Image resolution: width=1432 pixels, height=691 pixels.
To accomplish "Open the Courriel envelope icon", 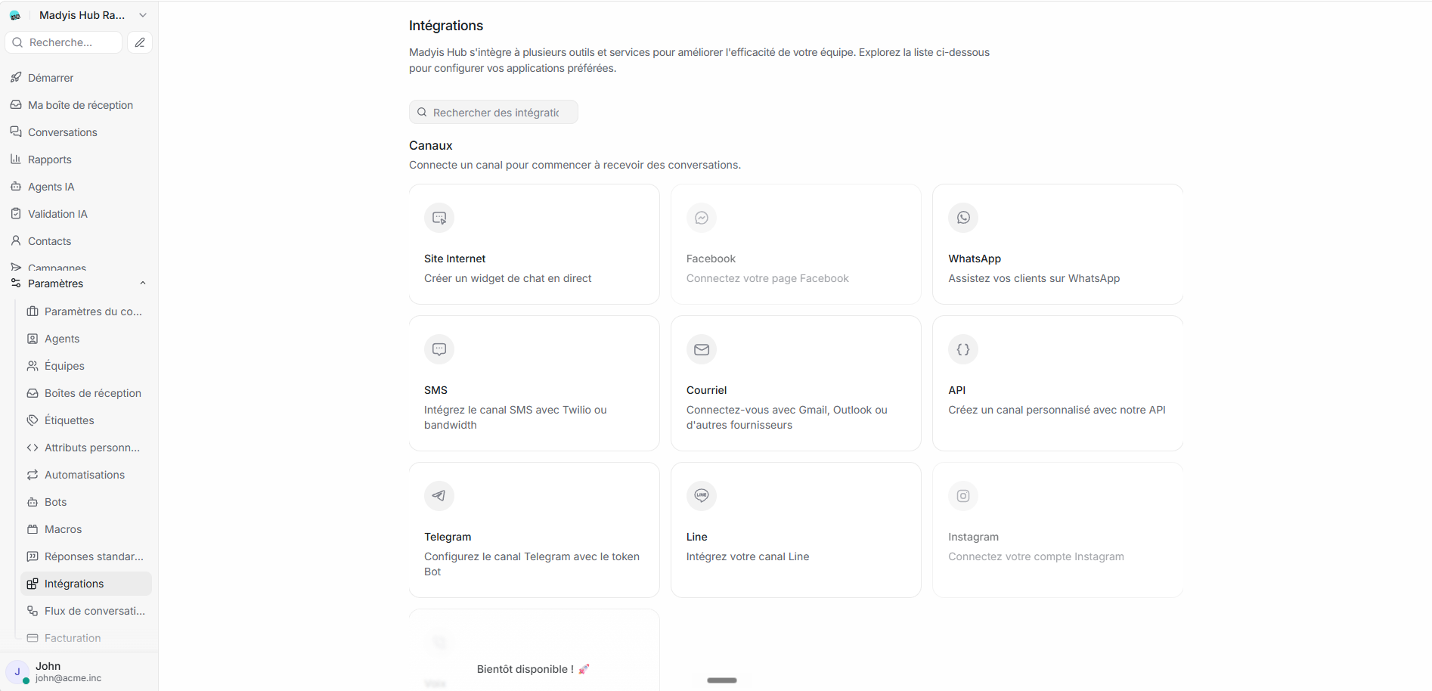I will [702, 349].
